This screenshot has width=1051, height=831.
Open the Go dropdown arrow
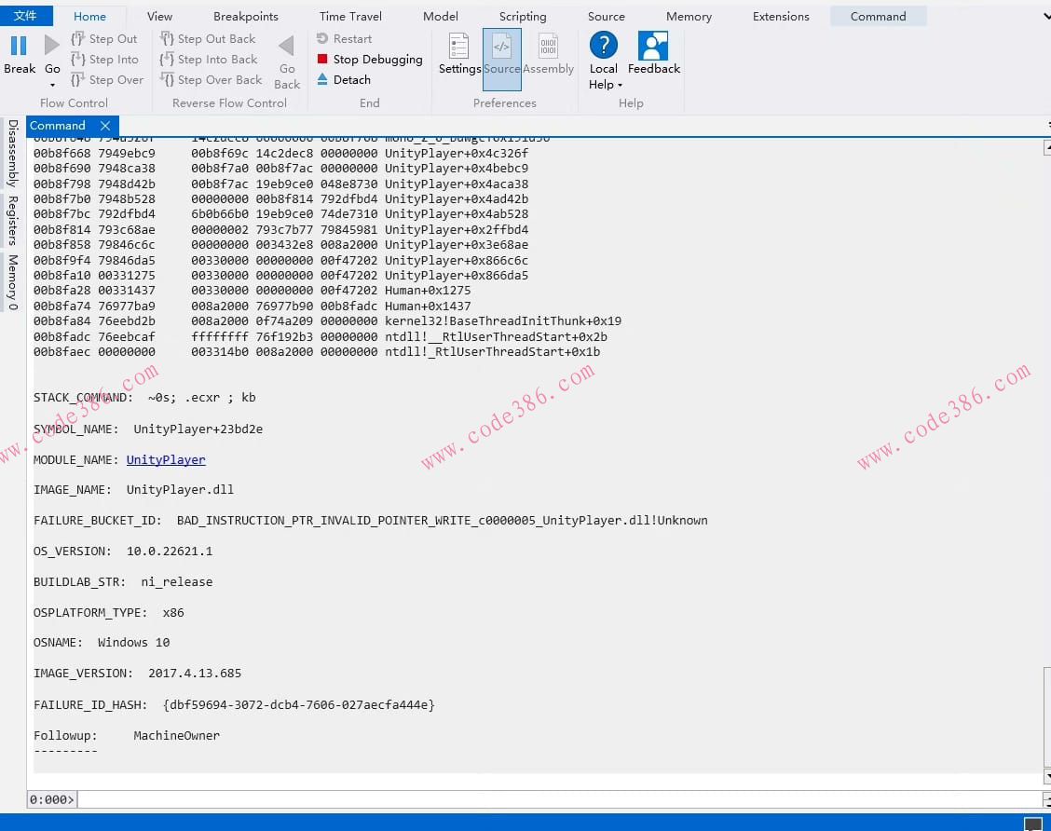[x=52, y=85]
